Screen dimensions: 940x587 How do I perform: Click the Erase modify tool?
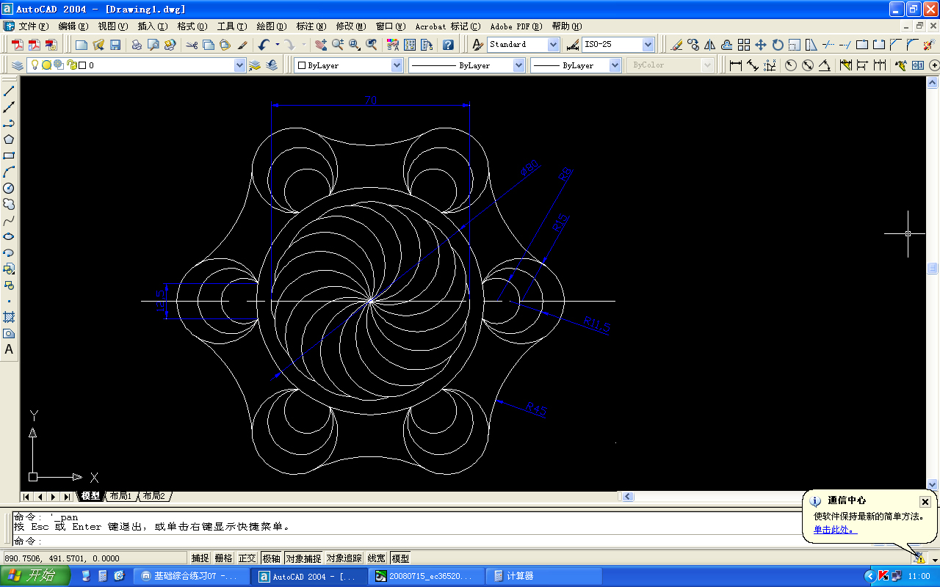point(676,45)
